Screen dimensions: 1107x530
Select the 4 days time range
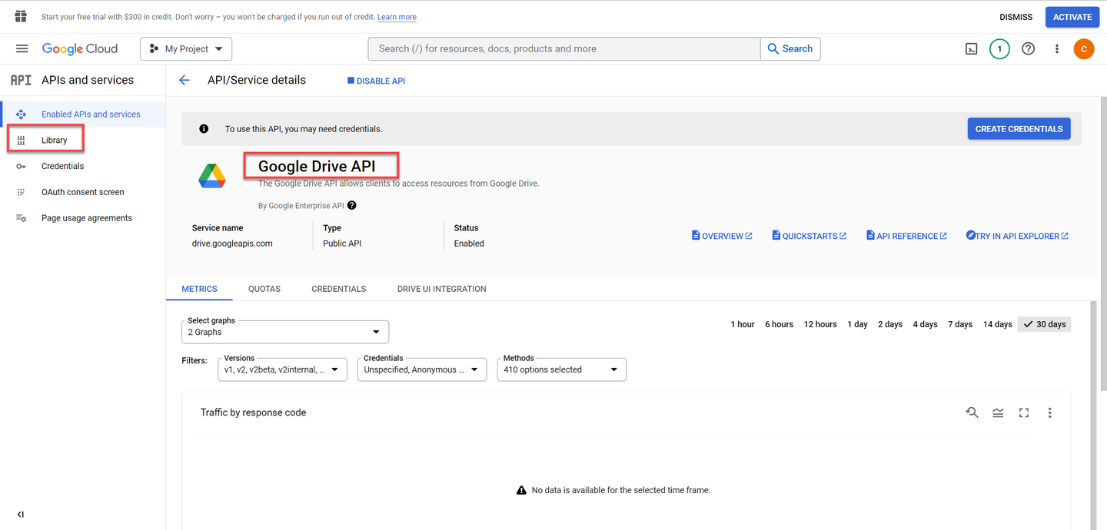pos(926,324)
